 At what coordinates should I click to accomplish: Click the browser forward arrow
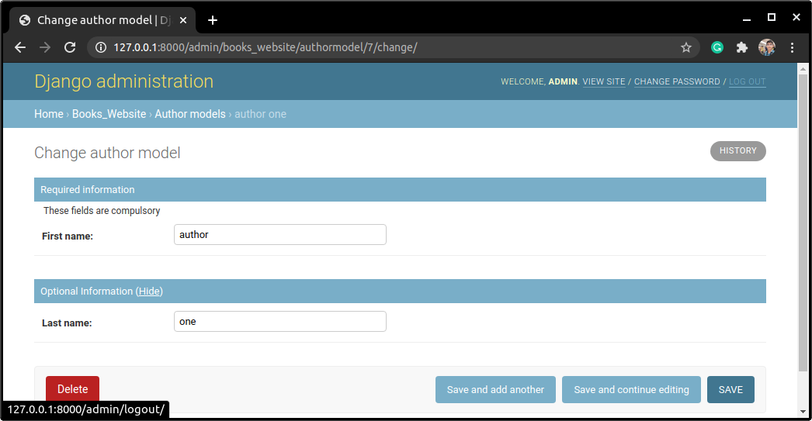(45, 47)
